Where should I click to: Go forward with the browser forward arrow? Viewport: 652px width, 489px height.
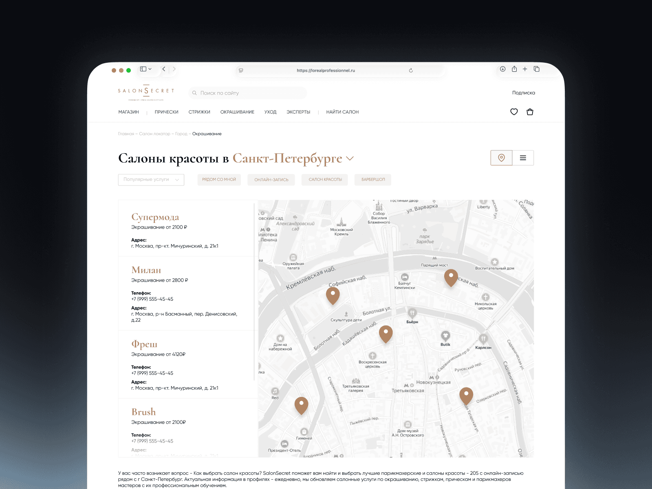(174, 69)
